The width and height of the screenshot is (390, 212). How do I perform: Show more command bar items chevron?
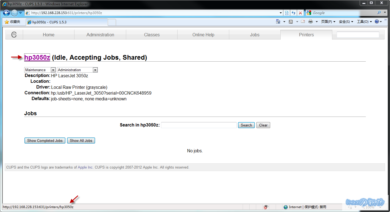[x=386, y=20]
